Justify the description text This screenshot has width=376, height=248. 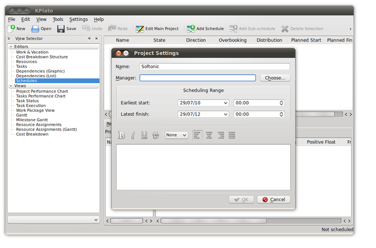(x=232, y=135)
